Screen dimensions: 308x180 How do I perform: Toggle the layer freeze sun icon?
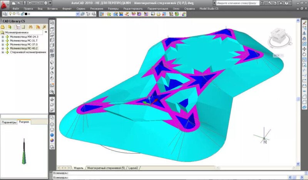pos(14,14)
